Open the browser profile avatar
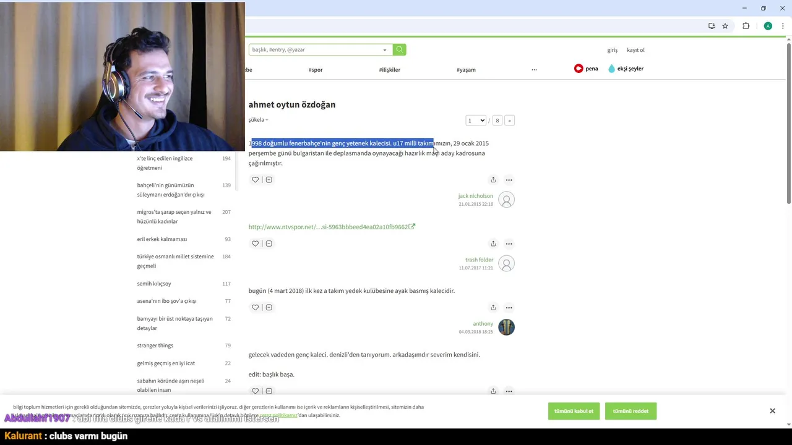This screenshot has width=792, height=445. tap(768, 26)
